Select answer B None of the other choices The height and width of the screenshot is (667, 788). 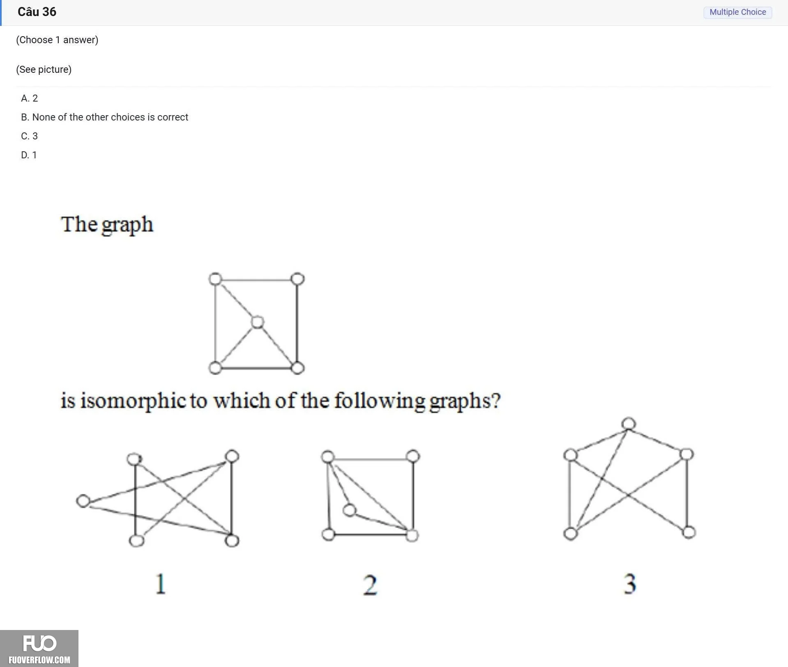pos(104,117)
